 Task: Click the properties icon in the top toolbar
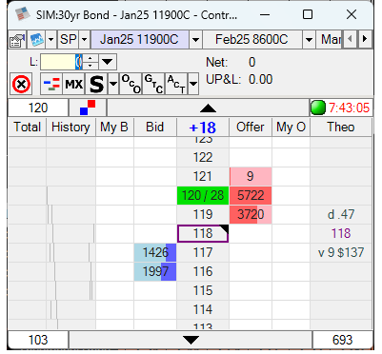(x=17, y=40)
